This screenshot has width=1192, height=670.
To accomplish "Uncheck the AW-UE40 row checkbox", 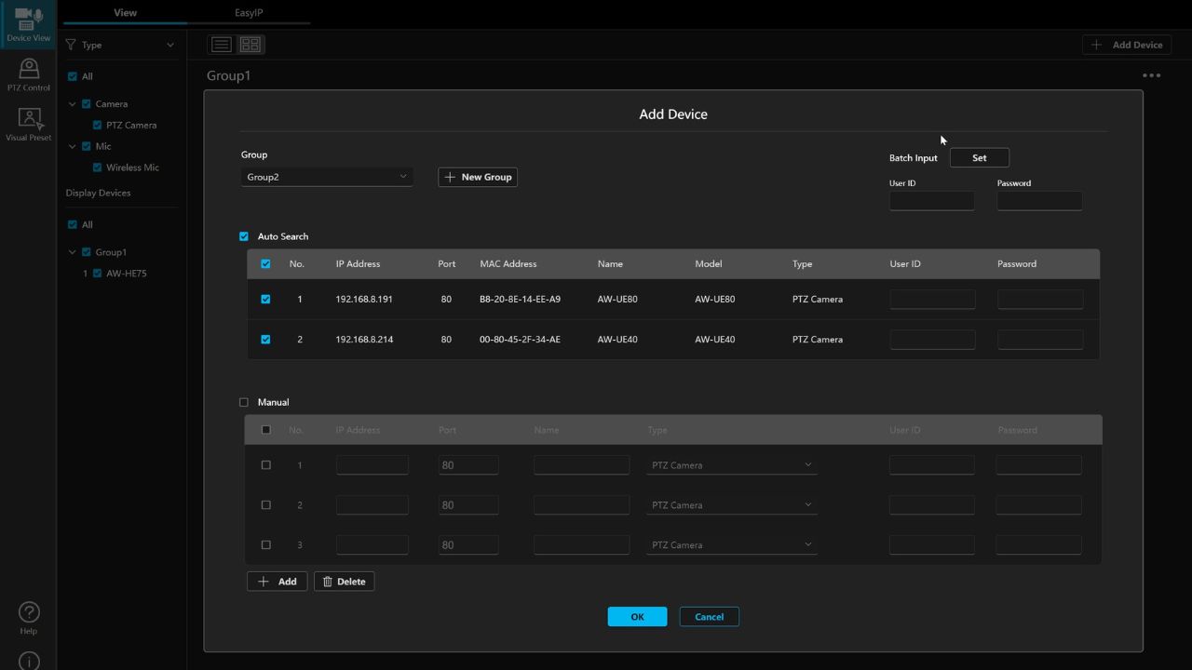I will point(265,340).
